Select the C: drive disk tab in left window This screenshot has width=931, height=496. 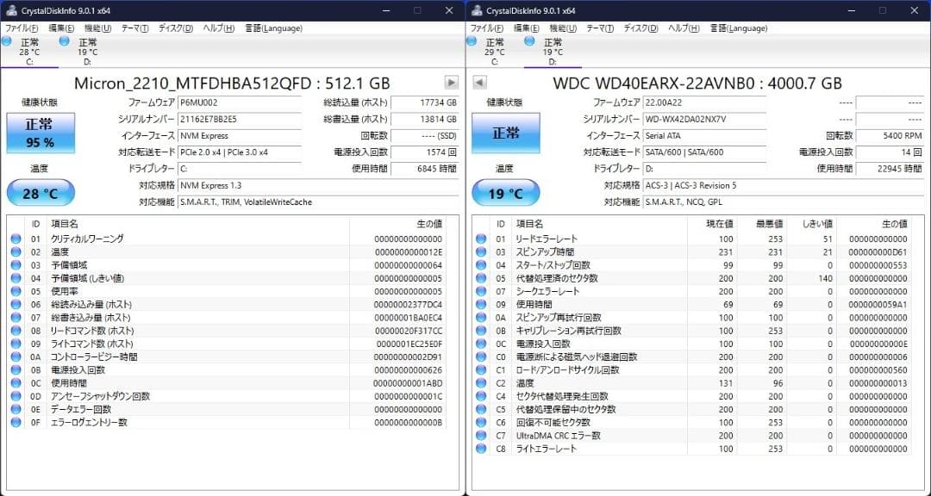point(31,49)
